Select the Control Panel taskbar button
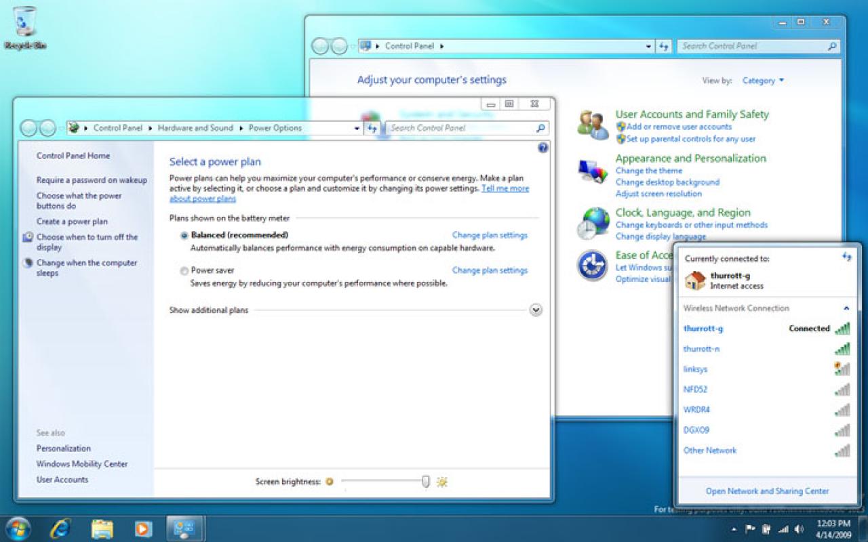Viewport: 868px width, 542px height. coord(184,528)
